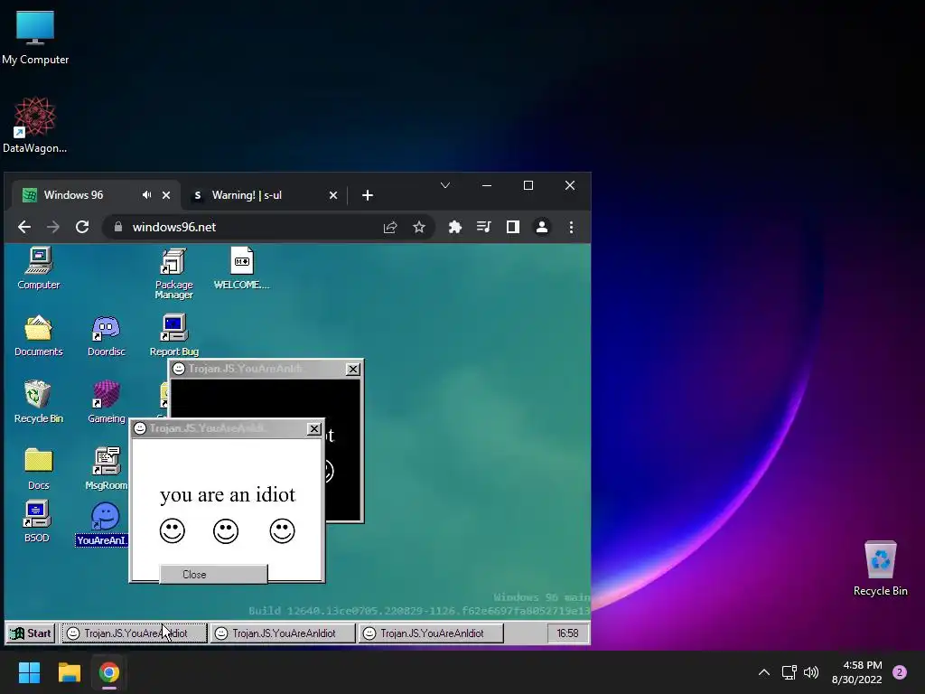Share this page from the address bar
925x694 pixels.
[x=390, y=227]
